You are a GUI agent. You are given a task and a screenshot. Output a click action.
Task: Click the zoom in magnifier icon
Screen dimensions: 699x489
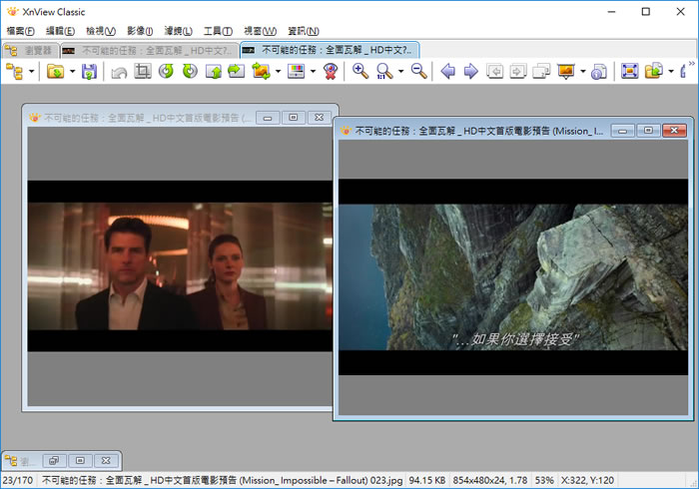click(x=360, y=71)
